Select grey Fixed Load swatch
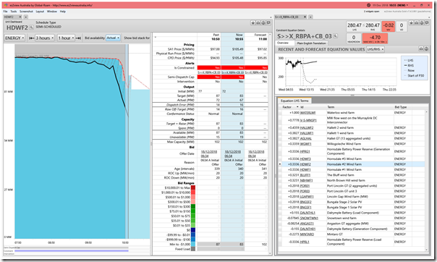This screenshot has width=437, height=262. [193, 249]
